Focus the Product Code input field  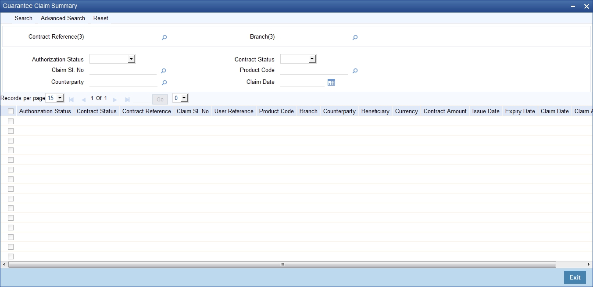(314, 70)
